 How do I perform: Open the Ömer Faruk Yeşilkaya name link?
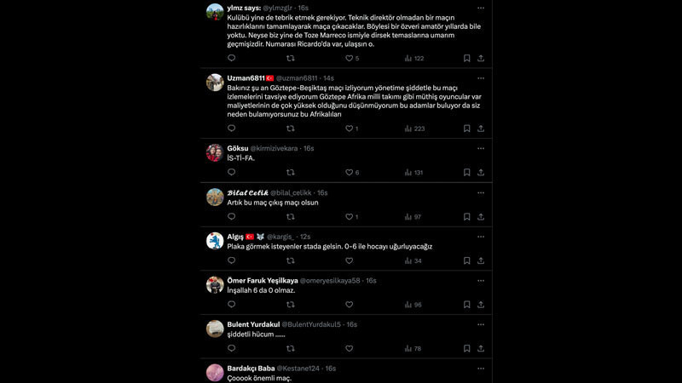(263, 281)
